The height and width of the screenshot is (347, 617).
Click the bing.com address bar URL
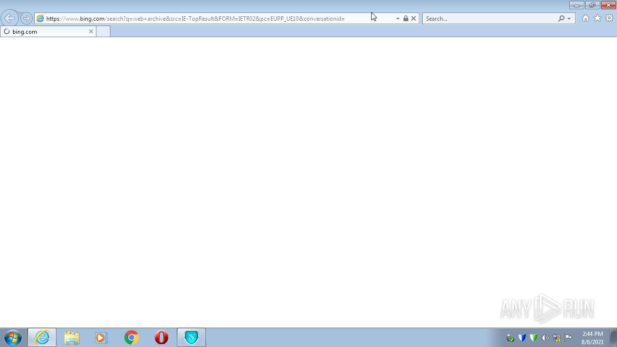point(195,19)
